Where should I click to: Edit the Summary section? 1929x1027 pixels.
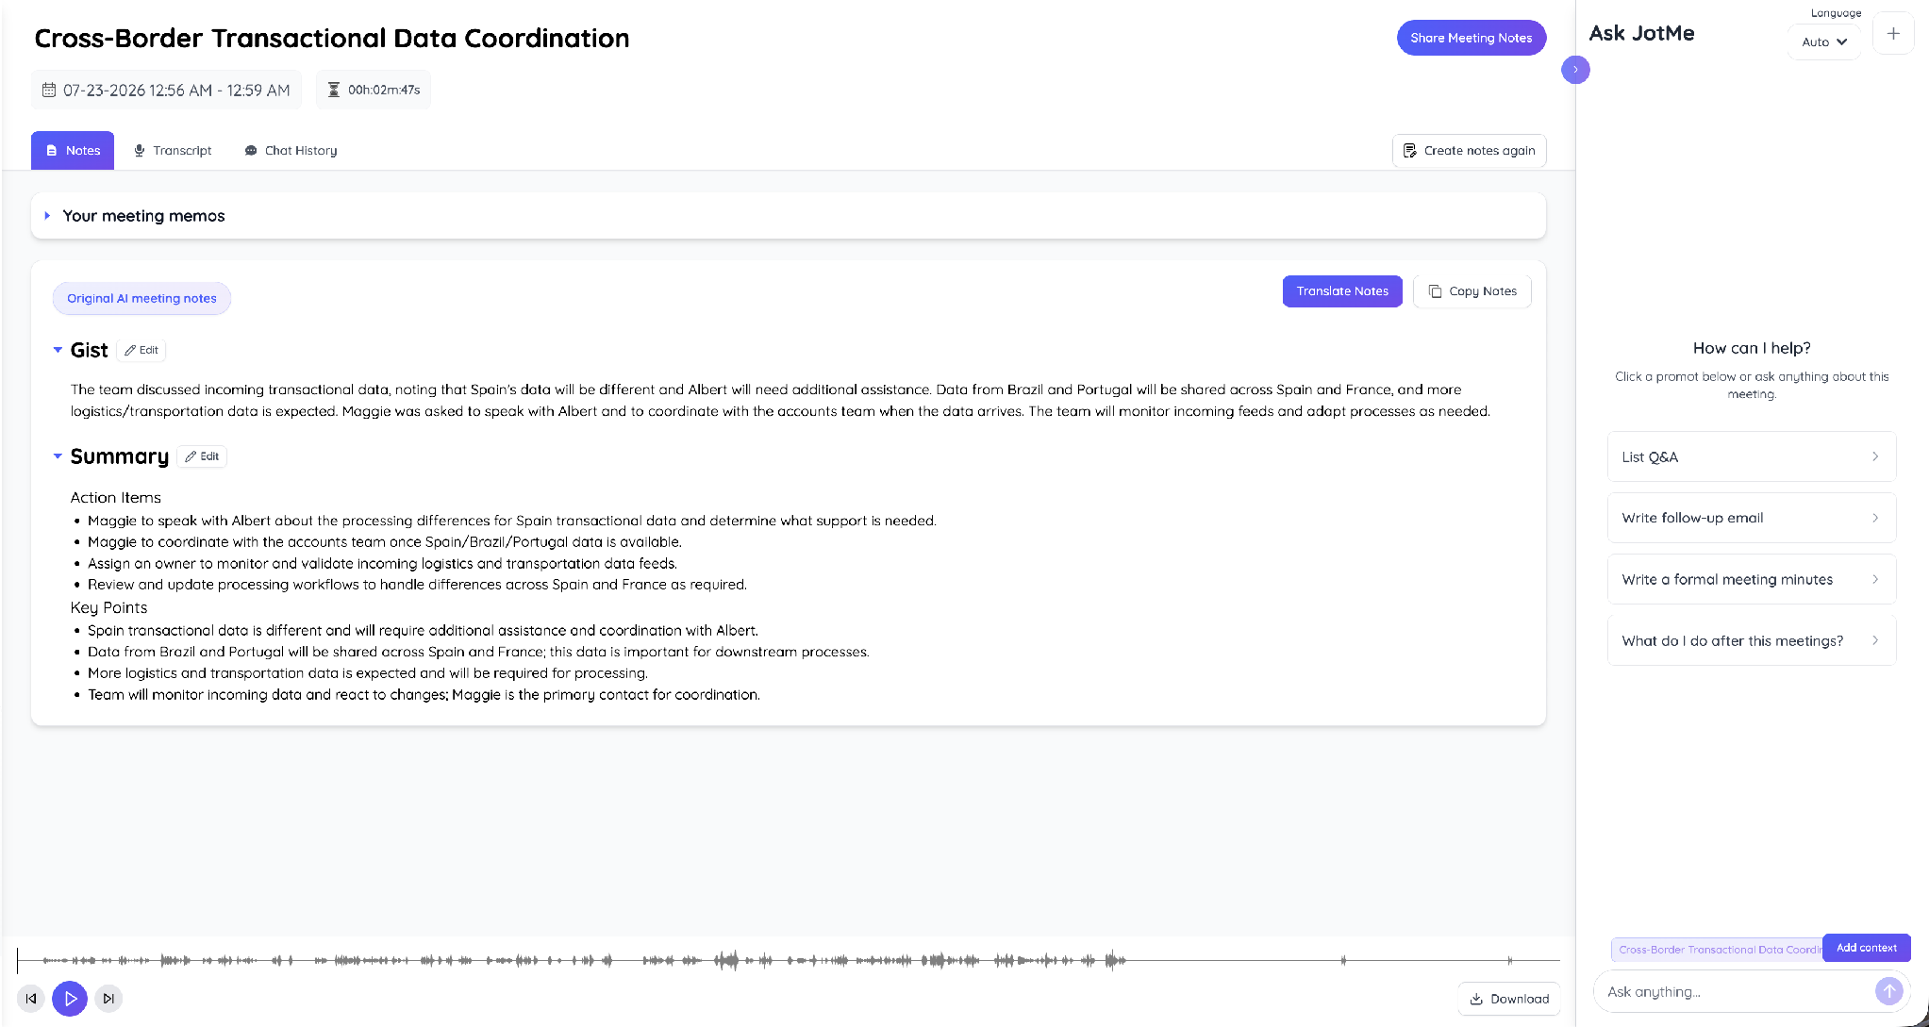coord(202,456)
